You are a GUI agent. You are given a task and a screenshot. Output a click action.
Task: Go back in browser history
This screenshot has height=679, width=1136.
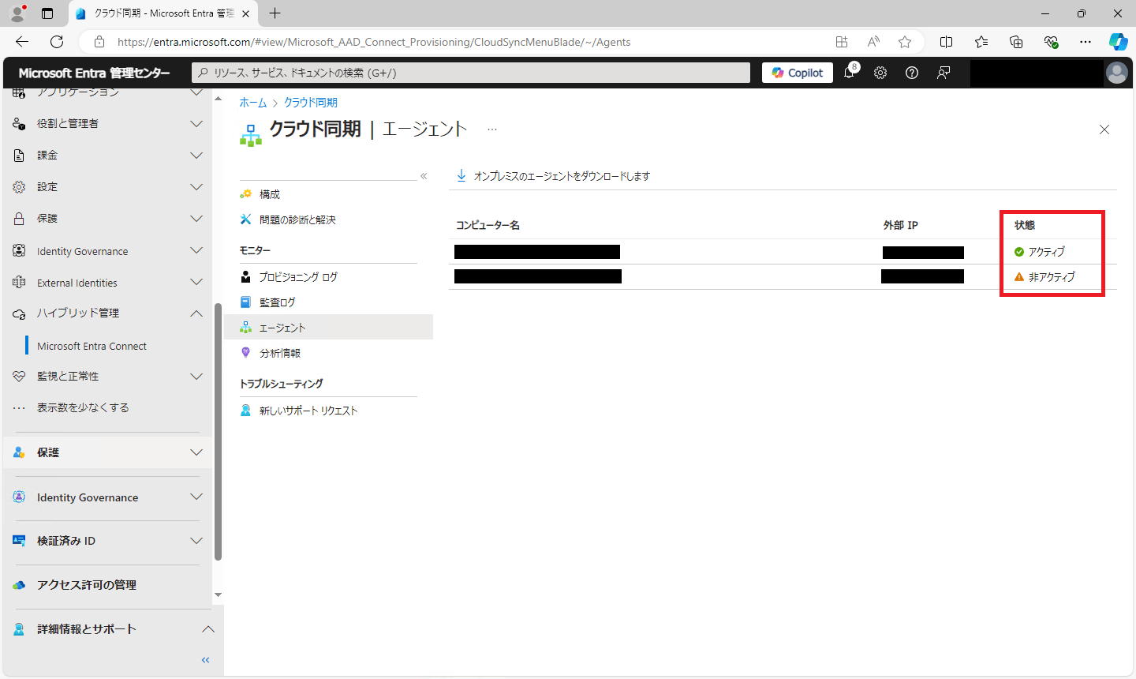[22, 42]
